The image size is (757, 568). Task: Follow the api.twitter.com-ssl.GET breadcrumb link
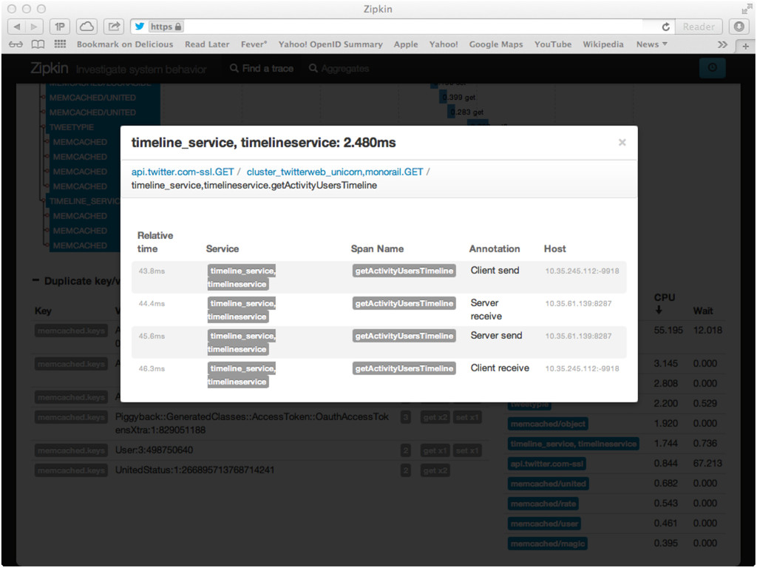coord(183,172)
